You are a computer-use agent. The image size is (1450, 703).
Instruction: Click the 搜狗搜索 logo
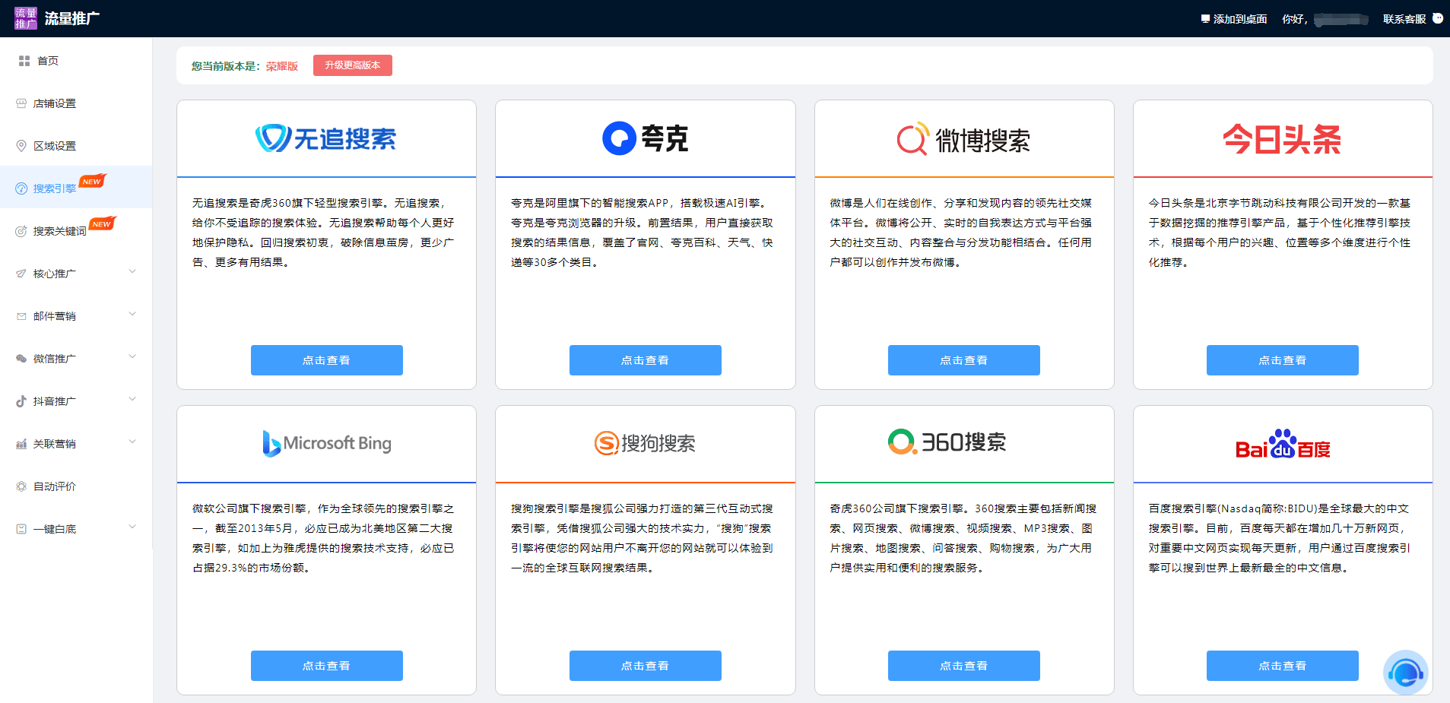point(645,443)
